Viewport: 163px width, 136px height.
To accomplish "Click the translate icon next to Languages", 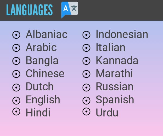I will (70, 10).
